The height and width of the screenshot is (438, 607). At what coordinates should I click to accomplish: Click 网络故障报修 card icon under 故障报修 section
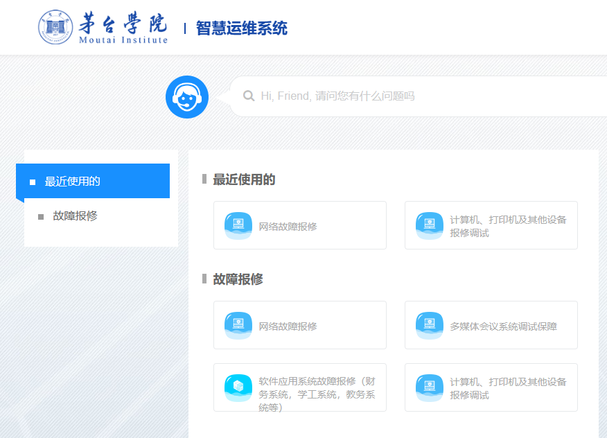[x=238, y=325]
